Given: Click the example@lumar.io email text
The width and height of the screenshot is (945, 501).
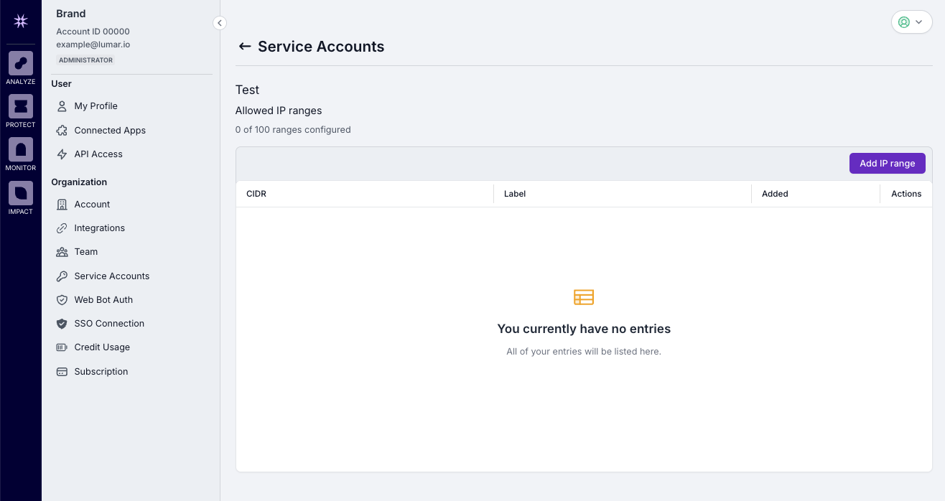Looking at the screenshot, I should pyautogui.click(x=93, y=45).
